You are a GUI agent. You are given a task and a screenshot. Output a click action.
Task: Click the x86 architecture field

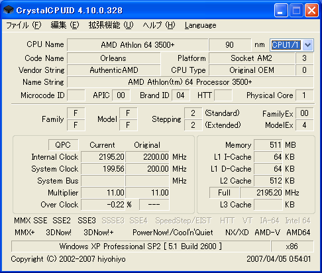pyautogui.click(x=292, y=246)
